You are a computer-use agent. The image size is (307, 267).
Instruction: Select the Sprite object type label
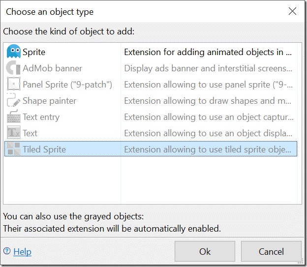pyautogui.click(x=34, y=52)
